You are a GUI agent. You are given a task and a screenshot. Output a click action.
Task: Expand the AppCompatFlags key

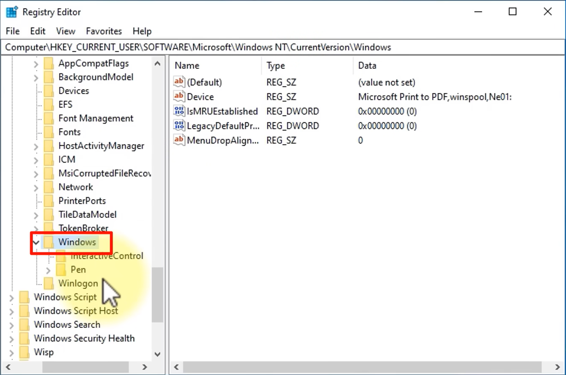36,64
